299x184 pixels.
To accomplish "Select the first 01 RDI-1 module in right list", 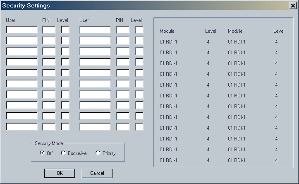I will (237, 42).
